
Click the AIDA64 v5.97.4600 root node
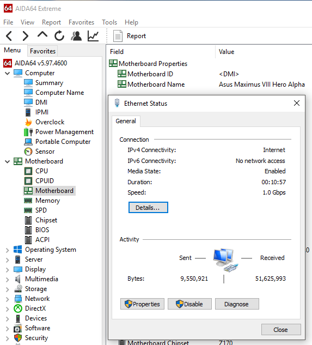35,63
